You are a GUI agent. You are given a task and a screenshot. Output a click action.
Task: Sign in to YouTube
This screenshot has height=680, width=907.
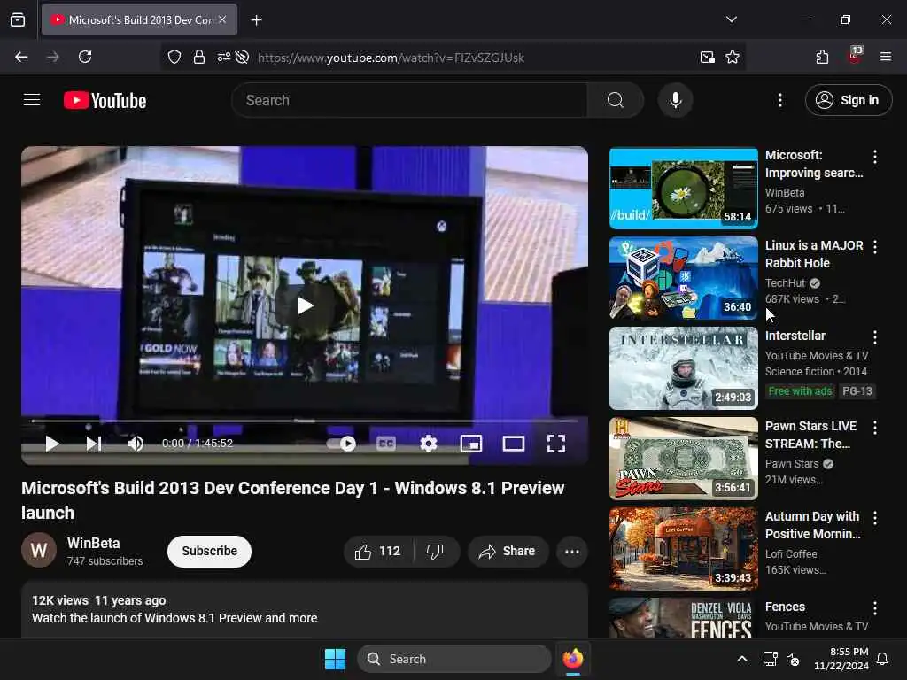click(848, 100)
